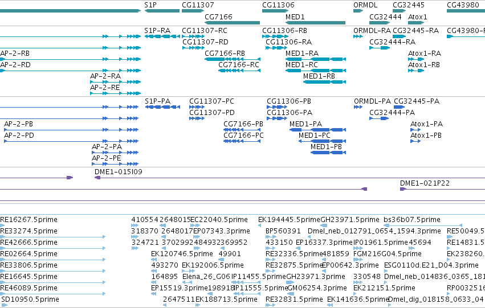Click transcript MED1-RB
The width and height of the screenshot is (485, 308).
pos(319,76)
